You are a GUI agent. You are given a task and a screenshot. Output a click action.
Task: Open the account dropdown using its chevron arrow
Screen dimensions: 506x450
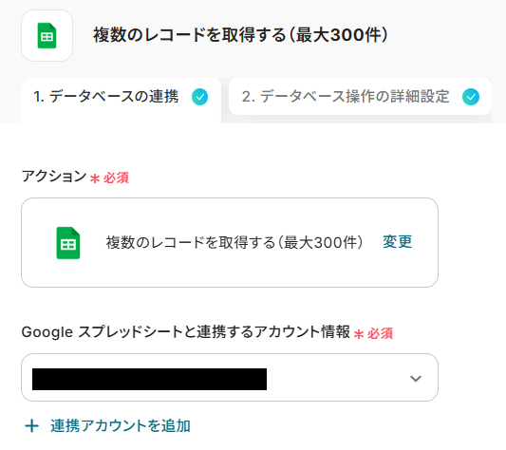pos(415,378)
